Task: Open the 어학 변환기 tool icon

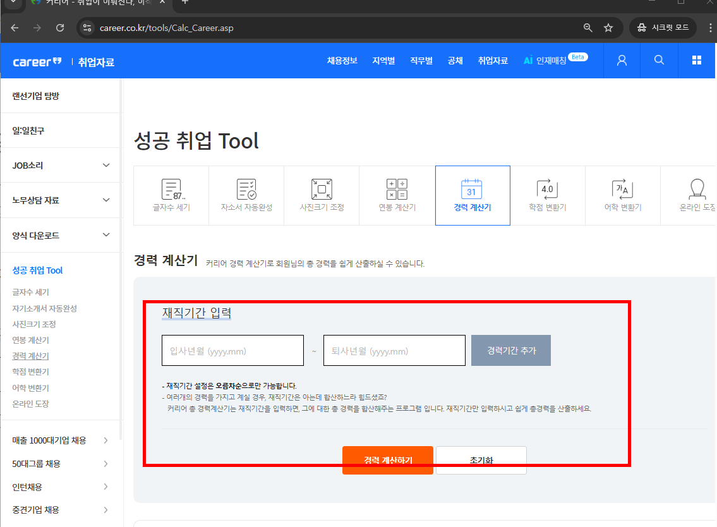Action: click(622, 195)
